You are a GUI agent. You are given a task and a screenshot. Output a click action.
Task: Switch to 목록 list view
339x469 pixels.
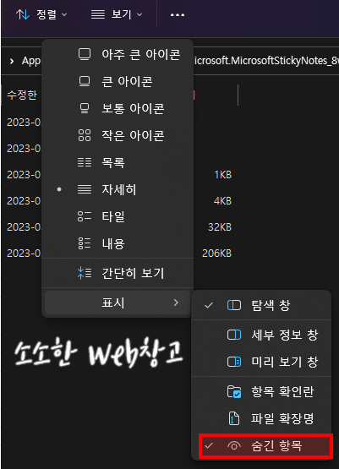click(118, 163)
